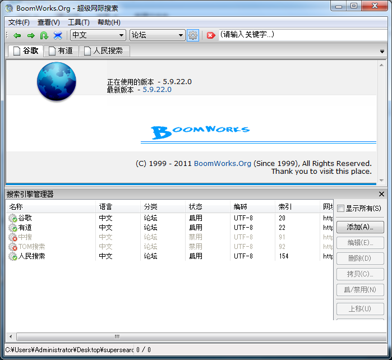
Task: Click the green Forward arrow icon
Action: click(31, 35)
